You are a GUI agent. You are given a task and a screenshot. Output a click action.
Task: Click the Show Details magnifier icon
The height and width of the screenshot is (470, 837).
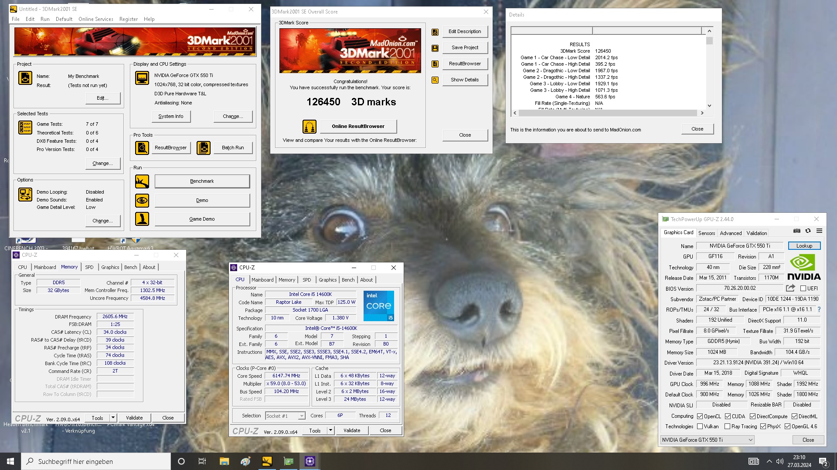point(435,80)
